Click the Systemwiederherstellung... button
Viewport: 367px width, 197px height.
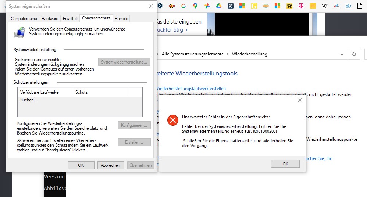pos(124,62)
